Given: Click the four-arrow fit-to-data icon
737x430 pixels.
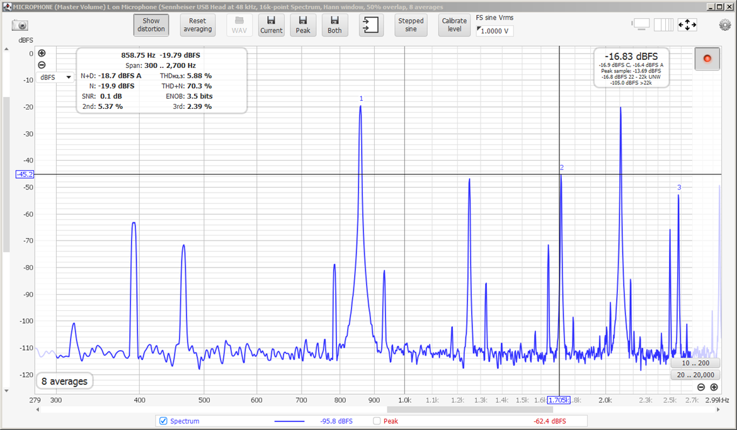Looking at the screenshot, I should pos(687,25).
